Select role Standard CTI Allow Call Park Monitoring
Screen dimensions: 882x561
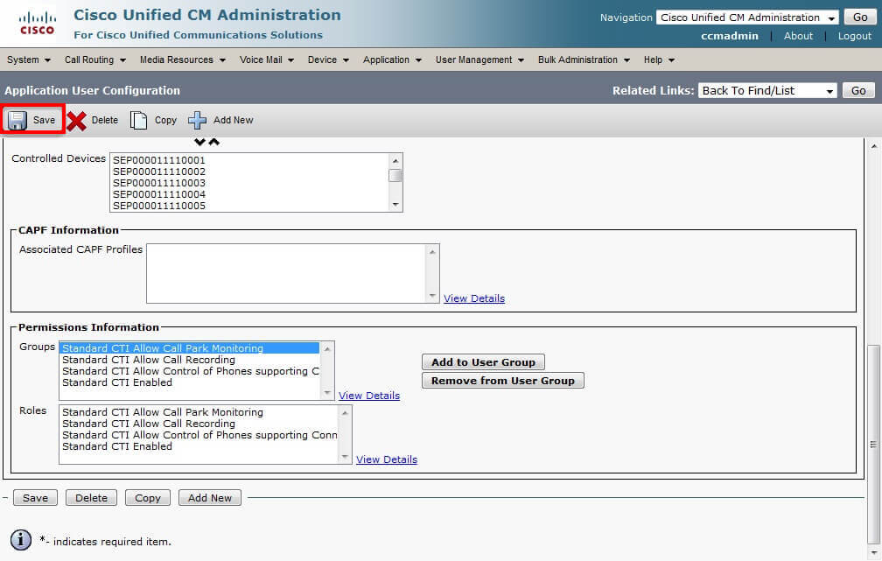pos(163,412)
